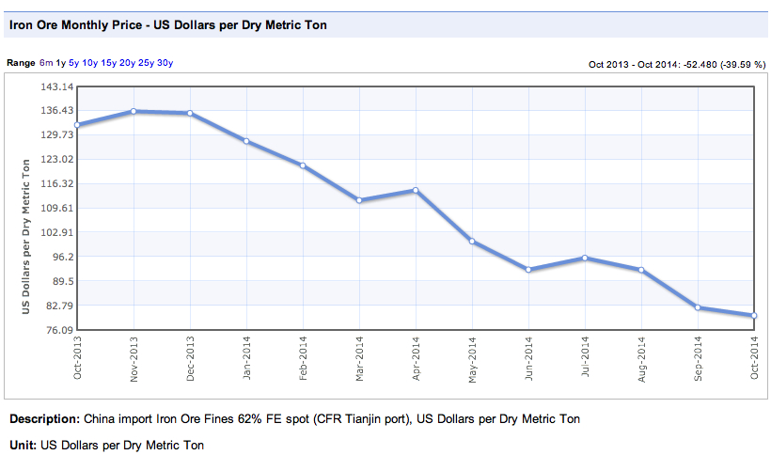Image resolution: width=771 pixels, height=455 pixels.
Task: Click the Aug-2014 data point
Action: [641, 270]
